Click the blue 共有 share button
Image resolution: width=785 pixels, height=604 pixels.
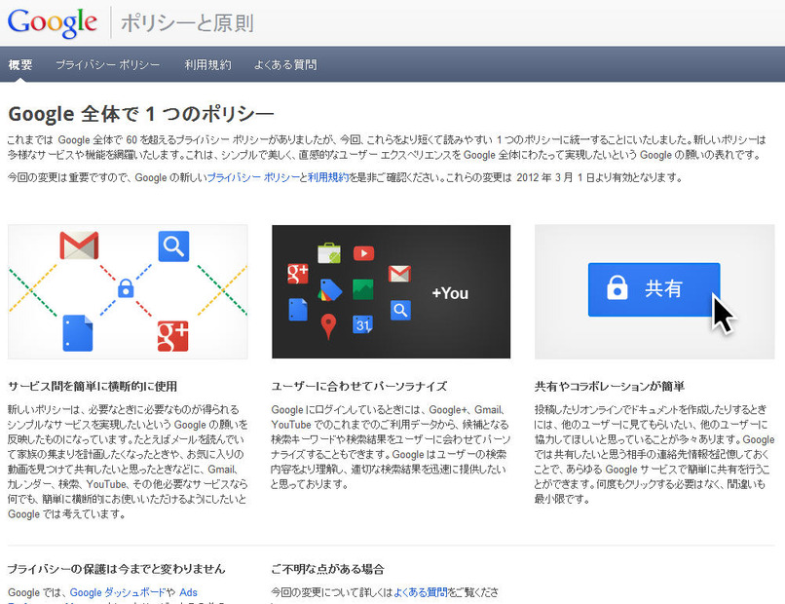tap(654, 289)
